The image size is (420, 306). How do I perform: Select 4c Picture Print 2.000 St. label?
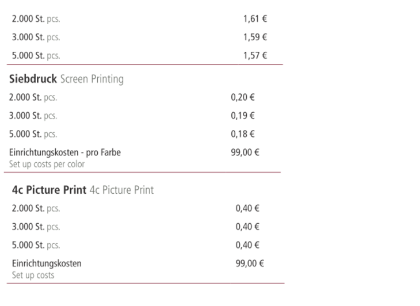[36, 209]
